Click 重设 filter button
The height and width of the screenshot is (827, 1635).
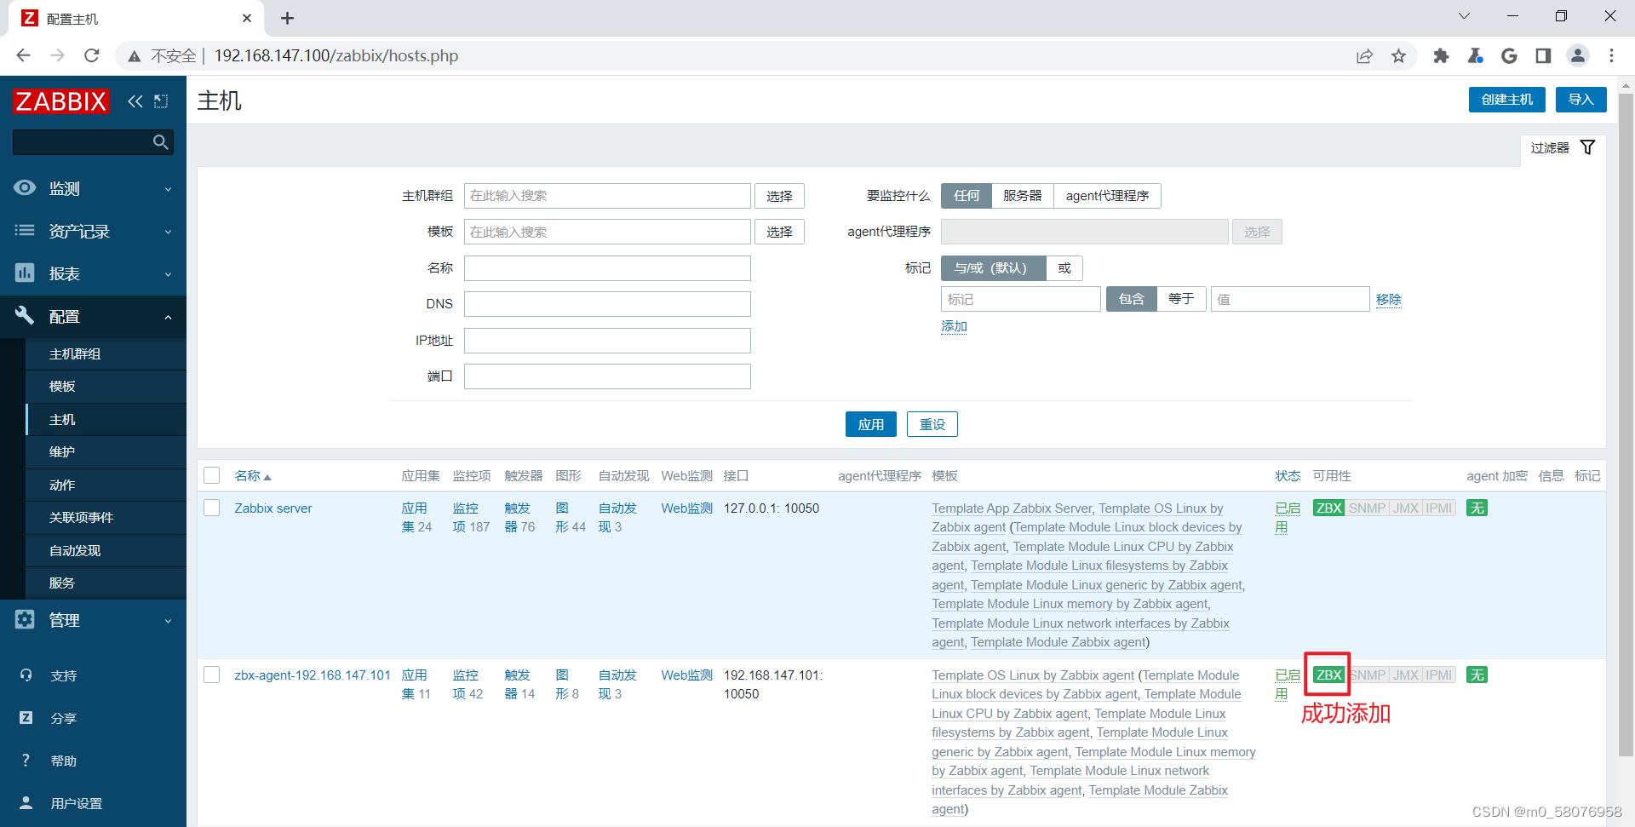click(x=932, y=424)
